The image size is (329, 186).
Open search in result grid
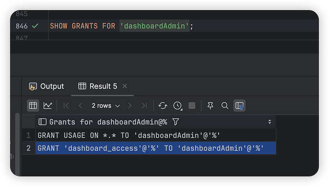[225, 106]
